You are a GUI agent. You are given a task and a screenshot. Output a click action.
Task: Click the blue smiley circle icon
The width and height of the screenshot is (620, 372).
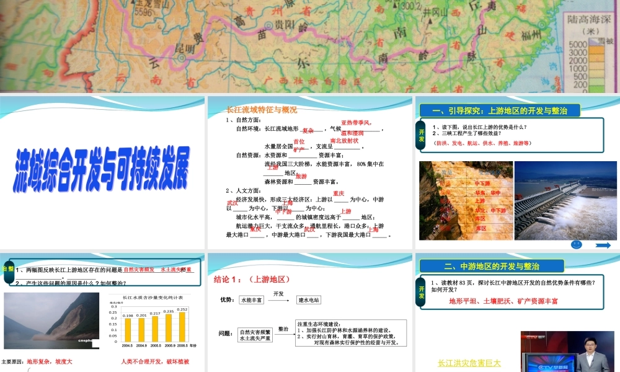tap(577, 245)
